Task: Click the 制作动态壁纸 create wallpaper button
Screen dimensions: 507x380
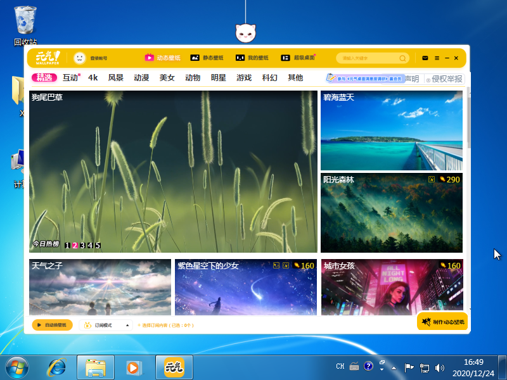Action: click(442, 322)
